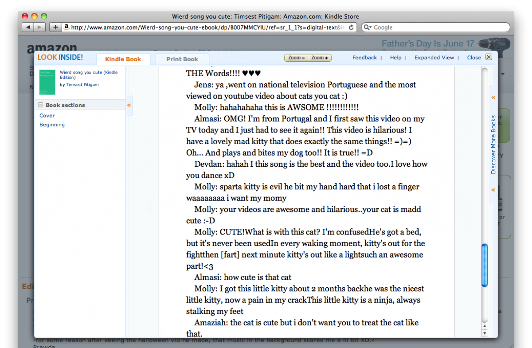Click the scrollbar up arrow in the reader

(x=484, y=327)
